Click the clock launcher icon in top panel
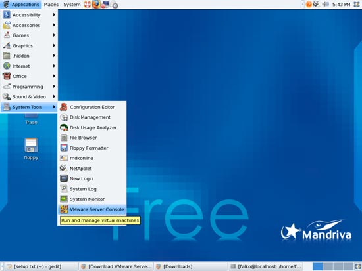Screen dimensions: 362x271 114,5
